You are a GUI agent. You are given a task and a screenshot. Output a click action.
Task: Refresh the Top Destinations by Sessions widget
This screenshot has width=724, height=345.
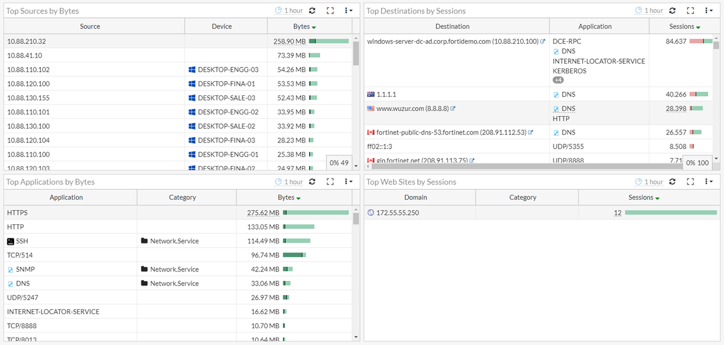click(672, 11)
